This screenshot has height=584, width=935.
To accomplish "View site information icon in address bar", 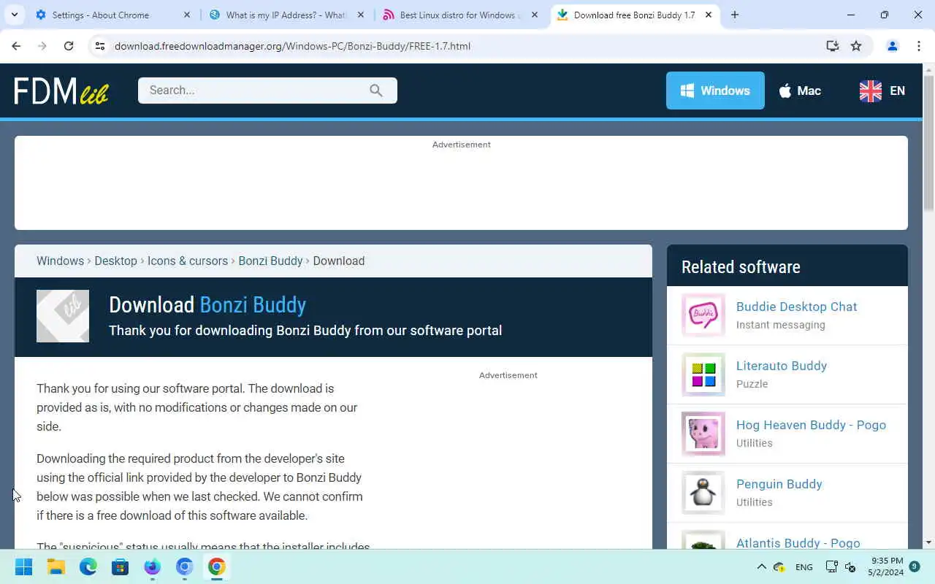I will [x=100, y=46].
